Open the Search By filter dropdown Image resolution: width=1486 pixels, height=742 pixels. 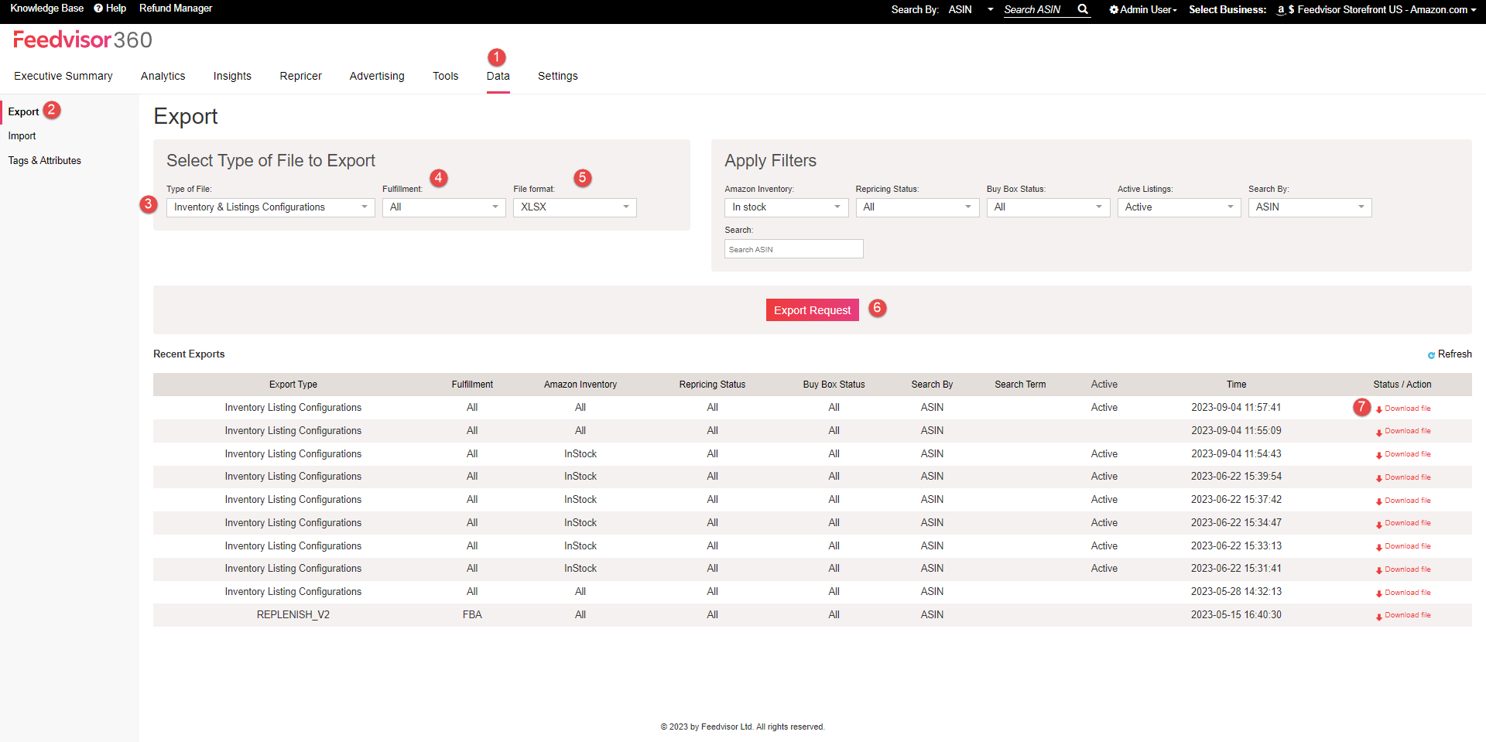1310,207
